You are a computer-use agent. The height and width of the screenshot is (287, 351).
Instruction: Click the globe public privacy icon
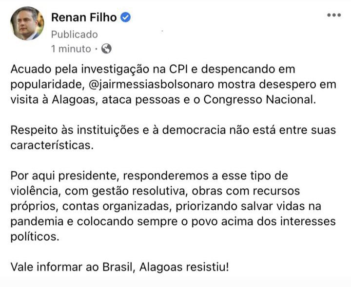pyautogui.click(x=106, y=49)
